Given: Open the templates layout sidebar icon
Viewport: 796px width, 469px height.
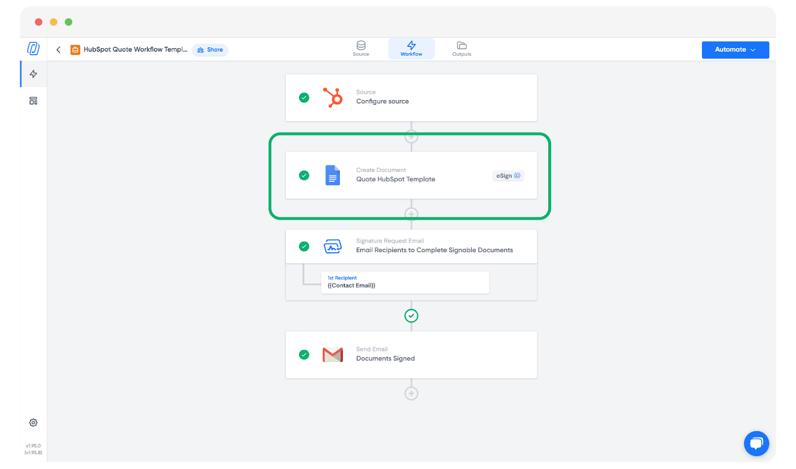Looking at the screenshot, I should (x=33, y=101).
